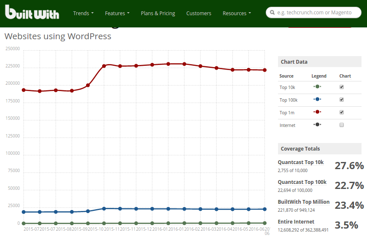Uncheck the Top 1m chart checkbox

342,112
